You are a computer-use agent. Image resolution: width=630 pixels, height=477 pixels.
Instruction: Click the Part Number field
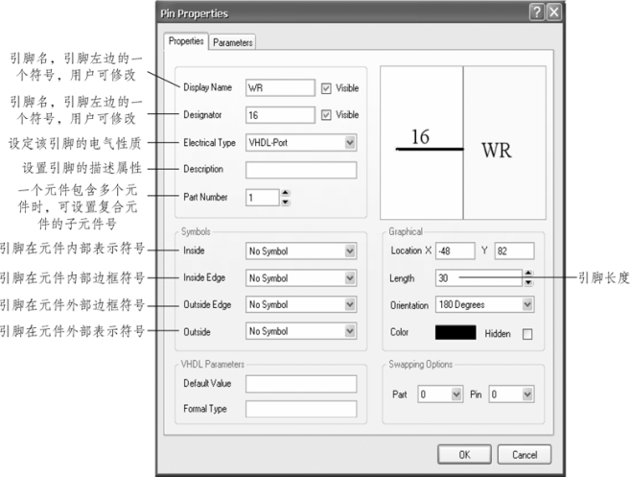click(263, 198)
